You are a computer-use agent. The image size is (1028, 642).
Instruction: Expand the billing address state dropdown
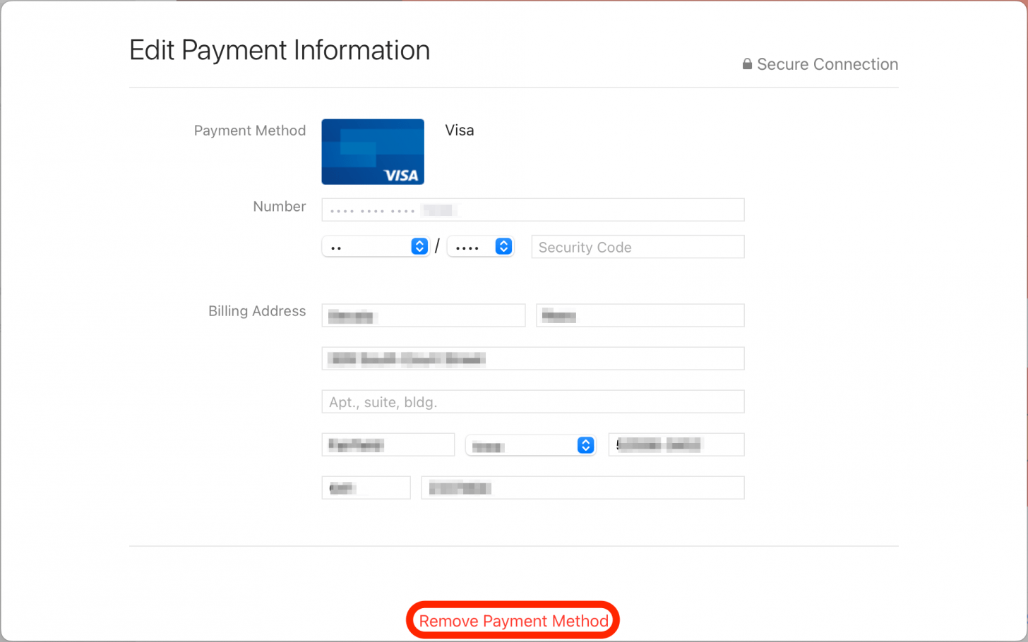pos(531,445)
